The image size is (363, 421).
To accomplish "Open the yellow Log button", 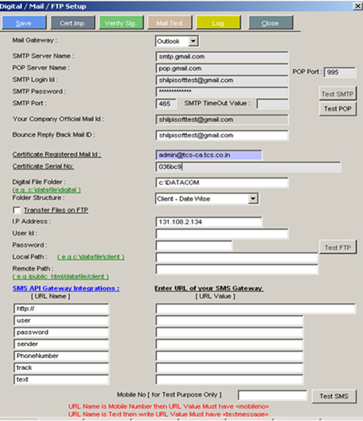I will (x=218, y=23).
